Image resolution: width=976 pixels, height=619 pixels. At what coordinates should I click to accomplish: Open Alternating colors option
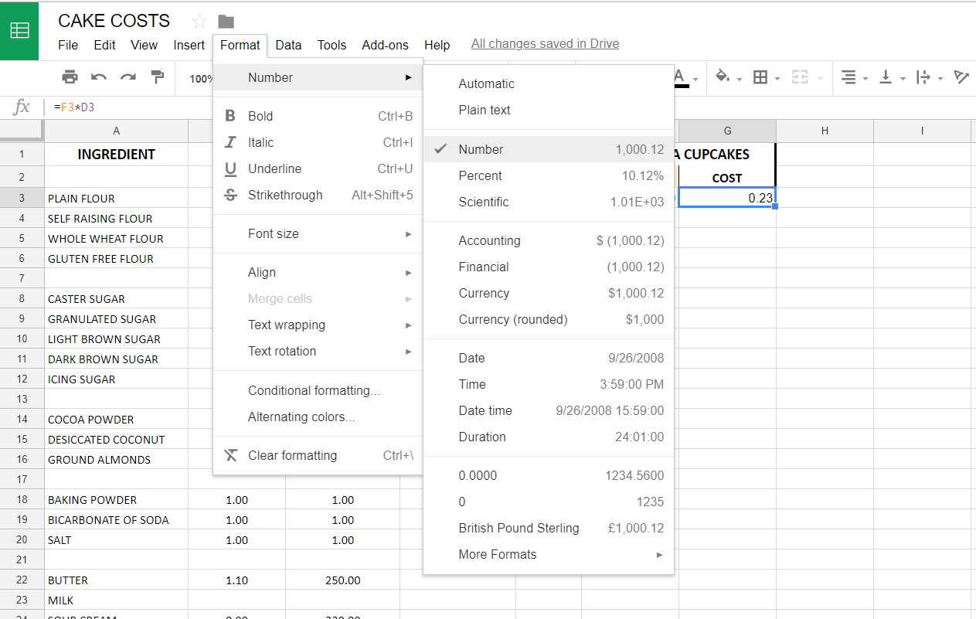tap(318, 417)
